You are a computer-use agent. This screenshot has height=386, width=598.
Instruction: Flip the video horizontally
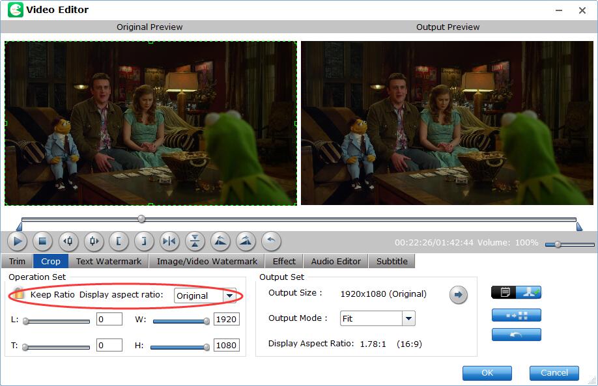click(x=169, y=241)
